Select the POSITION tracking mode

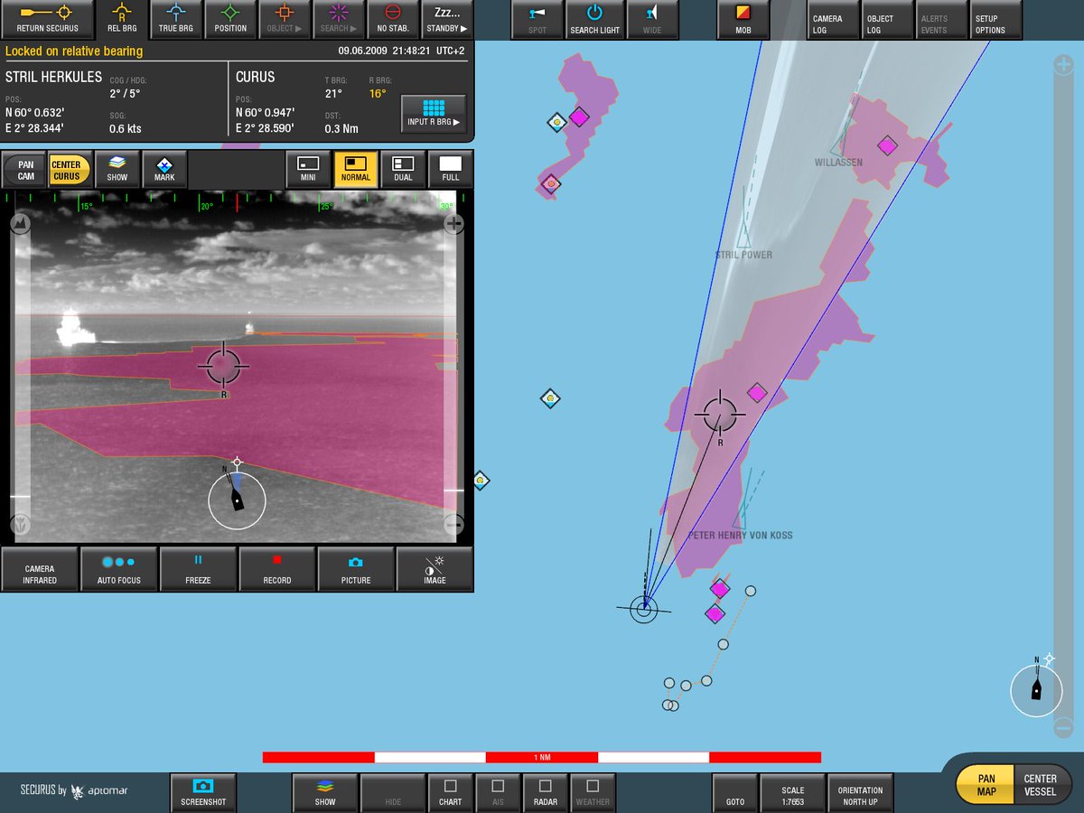230,19
